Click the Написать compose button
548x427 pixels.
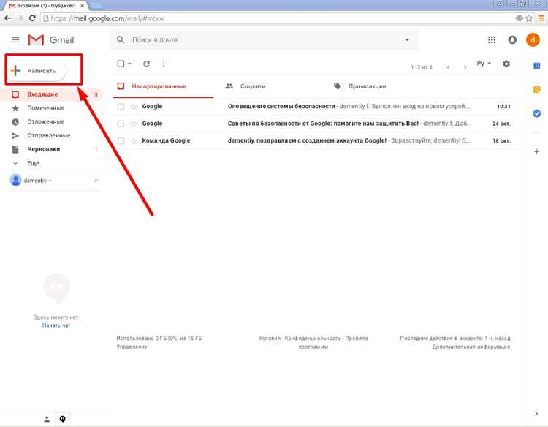pyautogui.click(x=37, y=71)
